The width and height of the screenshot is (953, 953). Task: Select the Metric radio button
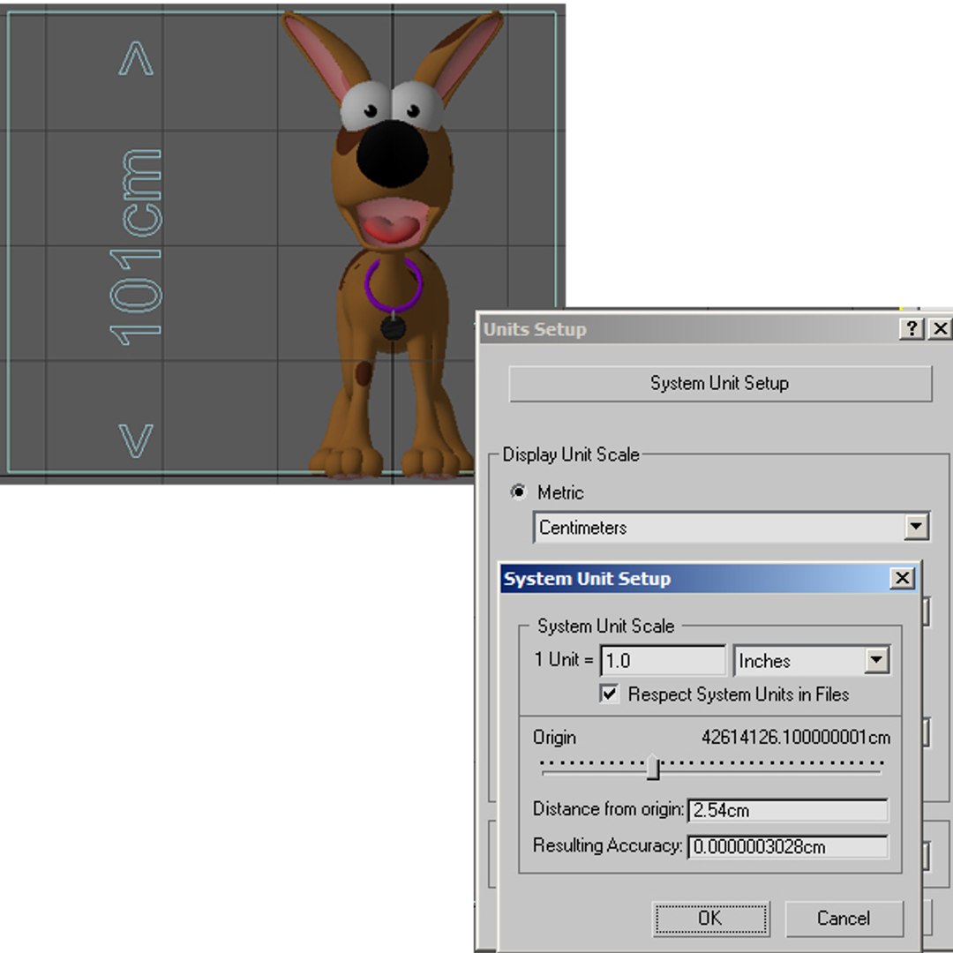[x=519, y=492]
